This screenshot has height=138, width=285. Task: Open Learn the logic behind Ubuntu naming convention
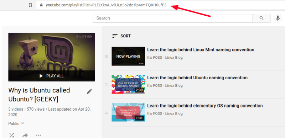197,78
